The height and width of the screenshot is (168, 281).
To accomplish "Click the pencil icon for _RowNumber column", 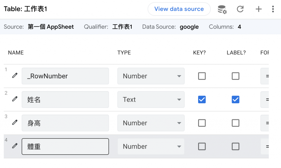I will point(15,76).
